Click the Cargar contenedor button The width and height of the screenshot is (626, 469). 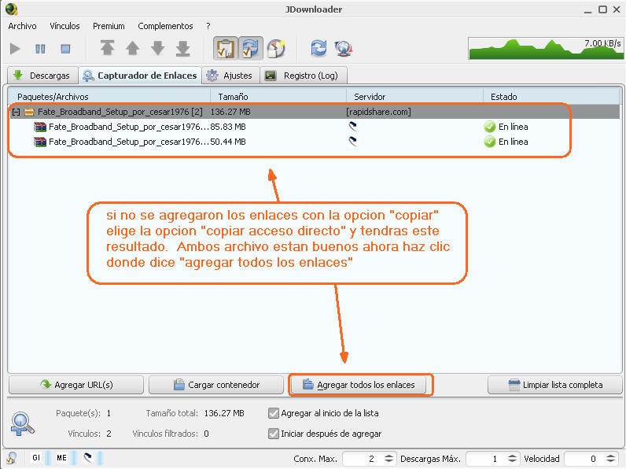tap(216, 385)
